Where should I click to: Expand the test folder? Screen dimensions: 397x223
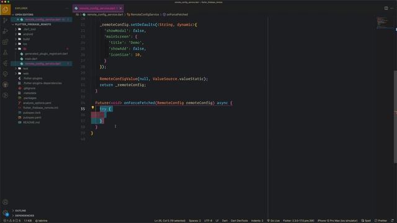tap(25, 69)
